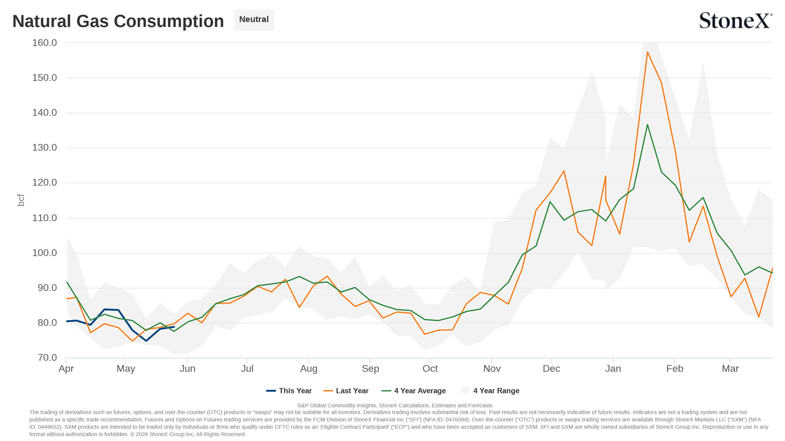Click the gray 4 Year Range swatch

click(465, 390)
